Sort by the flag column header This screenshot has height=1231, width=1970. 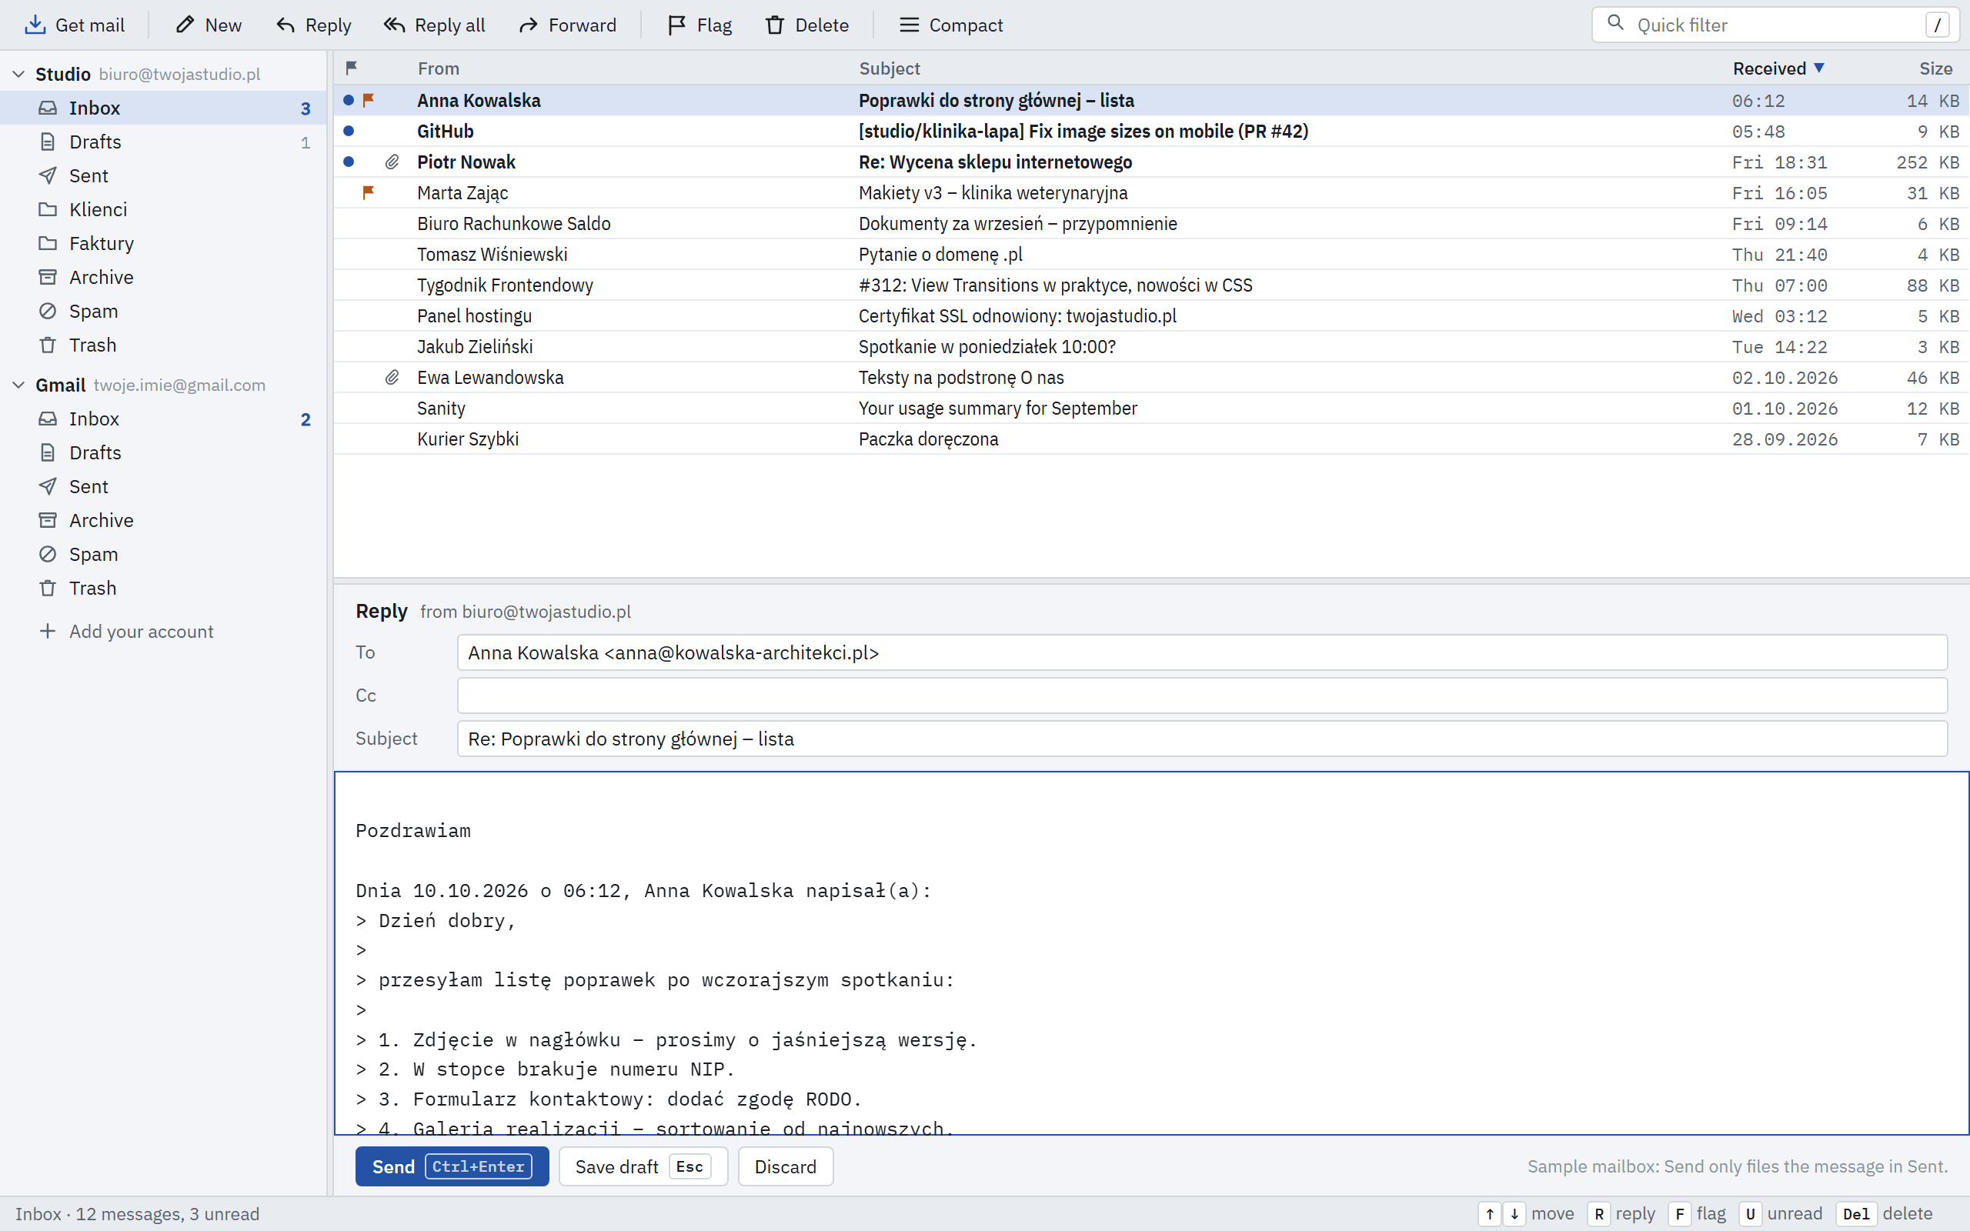[352, 68]
